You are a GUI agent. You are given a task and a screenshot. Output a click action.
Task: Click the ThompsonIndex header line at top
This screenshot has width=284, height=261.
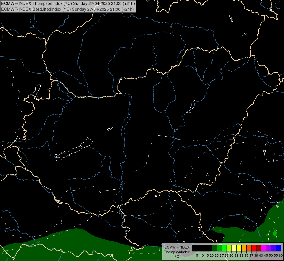68,3
